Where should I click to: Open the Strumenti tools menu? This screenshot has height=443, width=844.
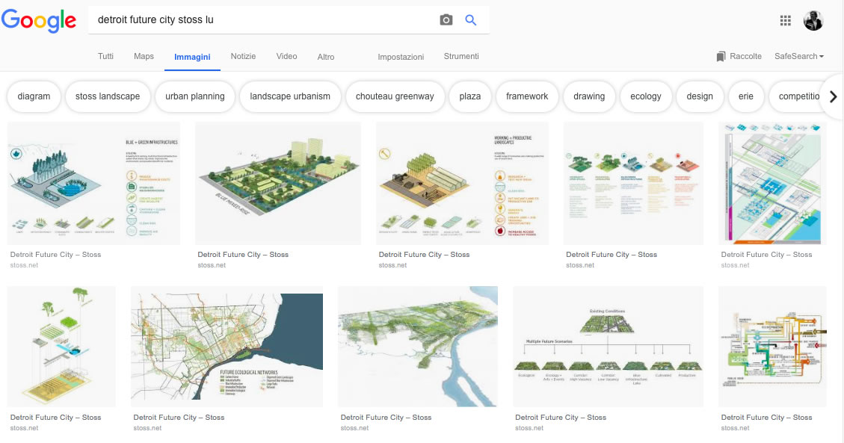pyautogui.click(x=461, y=57)
